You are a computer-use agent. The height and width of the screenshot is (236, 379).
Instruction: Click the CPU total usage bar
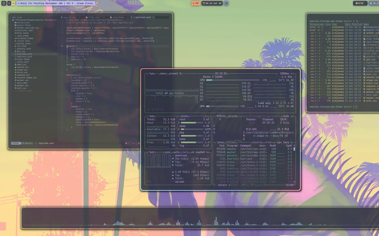[x=233, y=80]
